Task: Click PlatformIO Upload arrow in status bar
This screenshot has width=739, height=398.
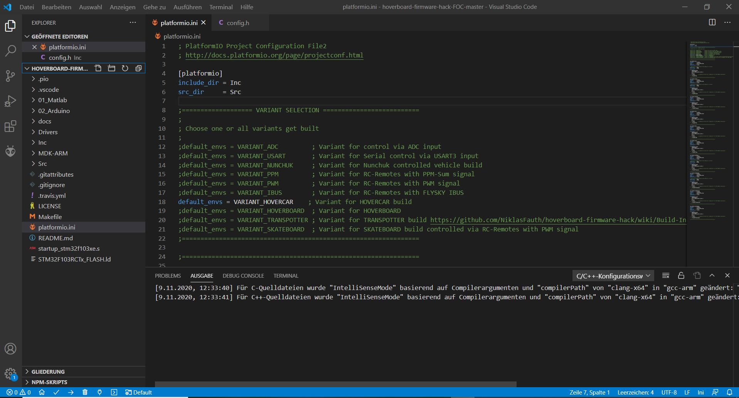Action: pyautogui.click(x=71, y=392)
